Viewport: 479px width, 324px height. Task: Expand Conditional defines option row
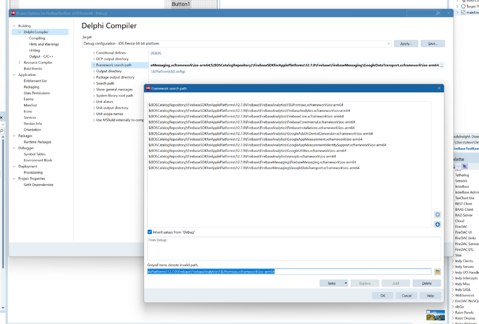(94, 53)
